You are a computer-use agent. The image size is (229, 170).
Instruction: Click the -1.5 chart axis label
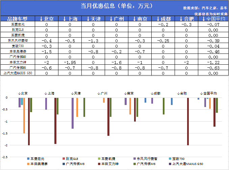pyautogui.click(x=5, y=133)
